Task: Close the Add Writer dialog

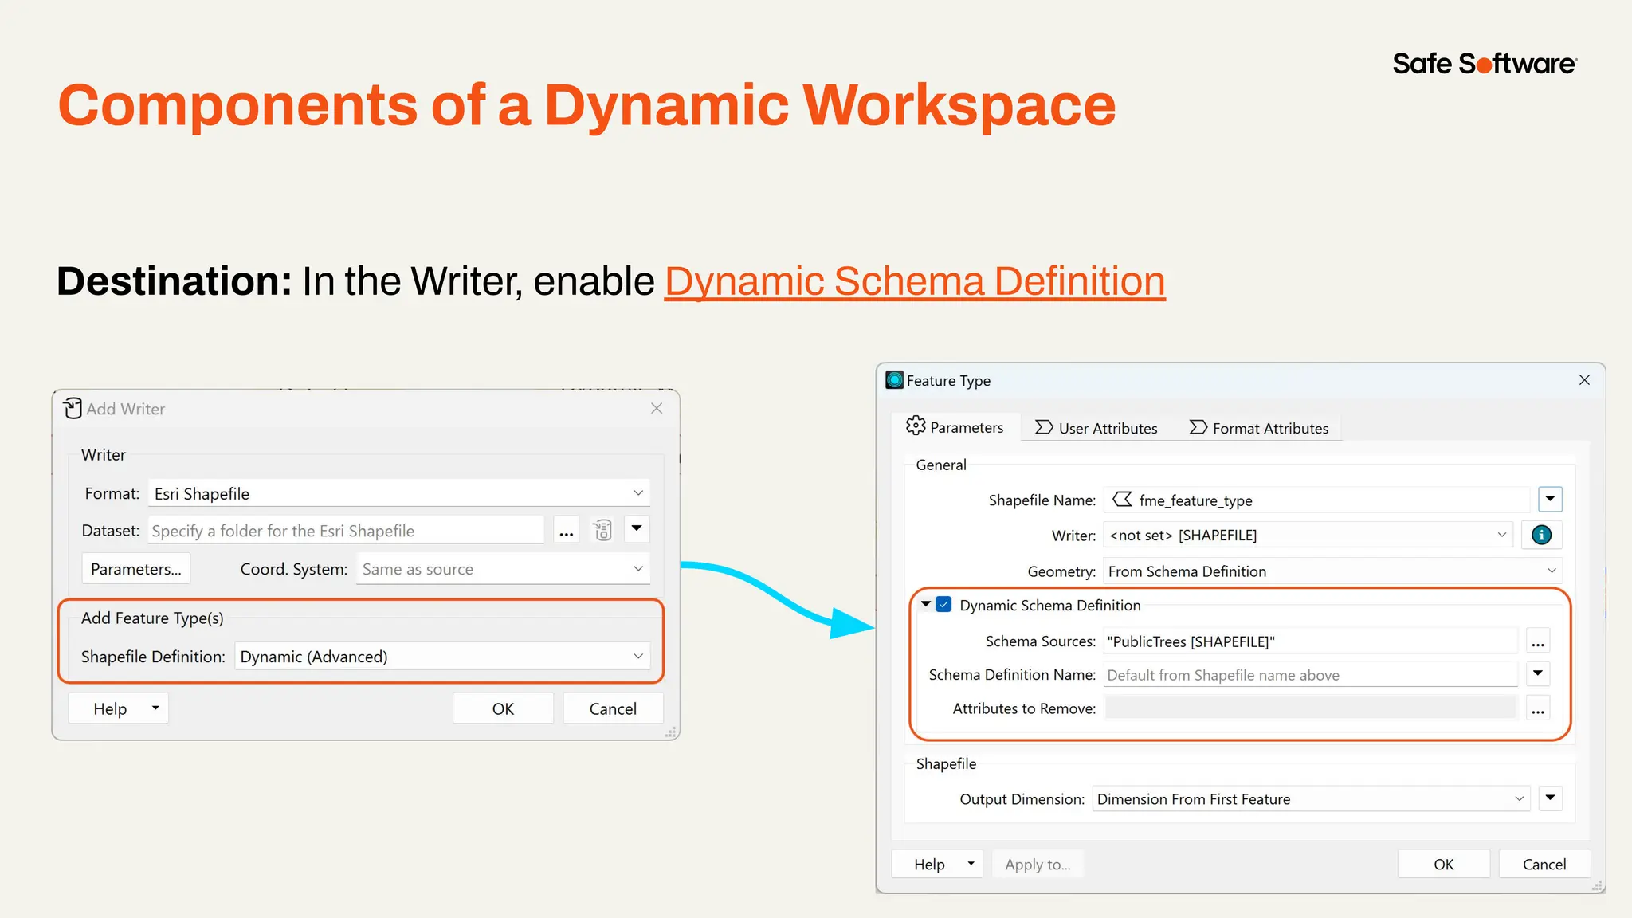Action: [657, 408]
